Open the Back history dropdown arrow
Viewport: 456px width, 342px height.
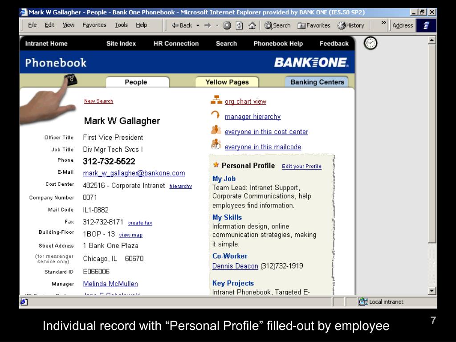(x=198, y=25)
